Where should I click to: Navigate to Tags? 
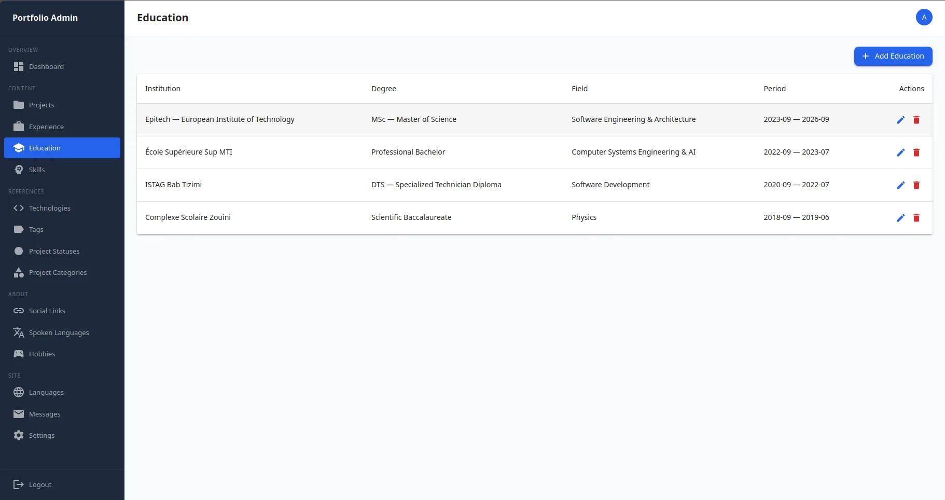pyautogui.click(x=62, y=229)
